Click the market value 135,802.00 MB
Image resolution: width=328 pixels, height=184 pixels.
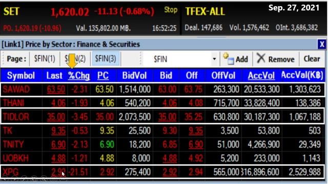104,28
